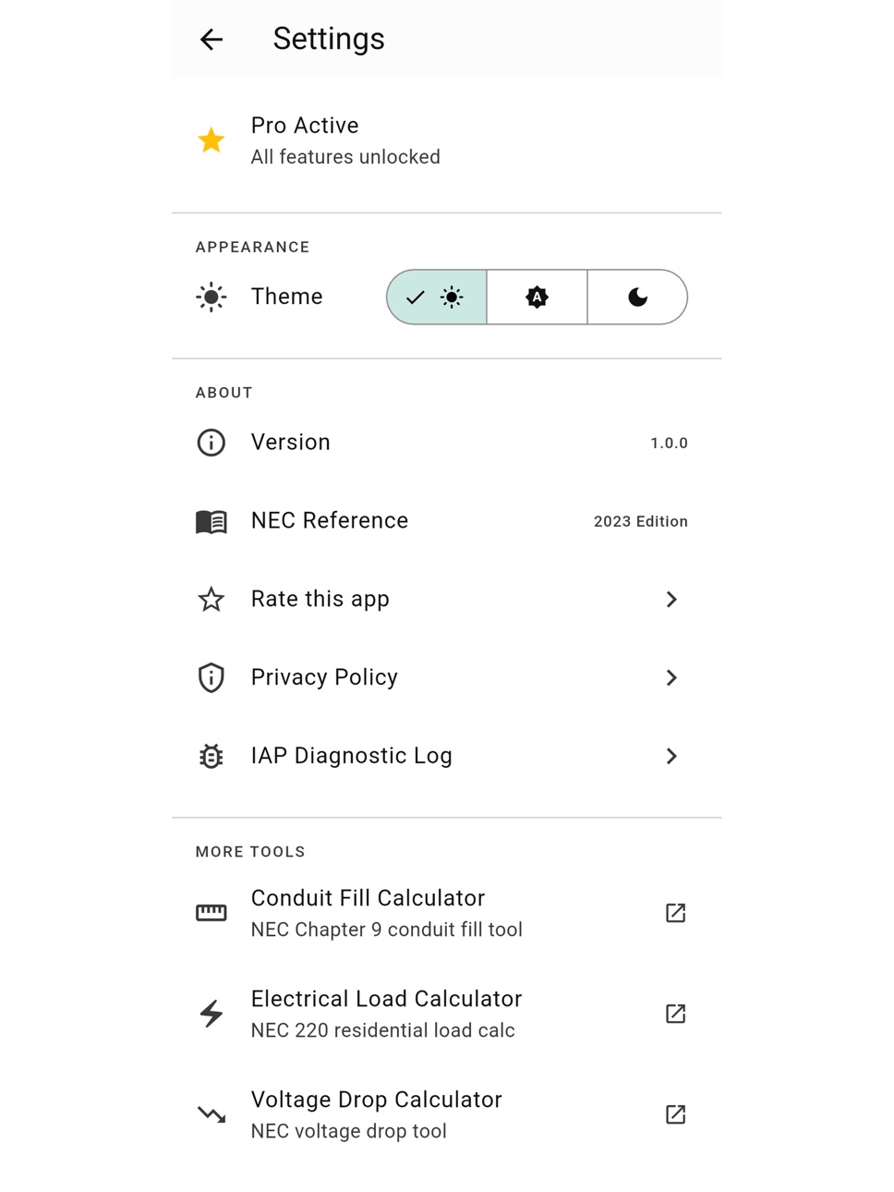
Task: Open the Rate this app entry
Action: point(447,600)
